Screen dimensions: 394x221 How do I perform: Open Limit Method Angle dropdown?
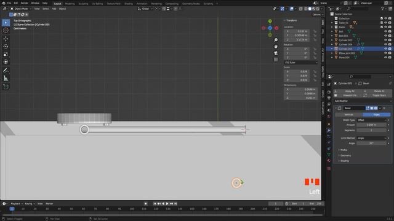[x=371, y=138]
